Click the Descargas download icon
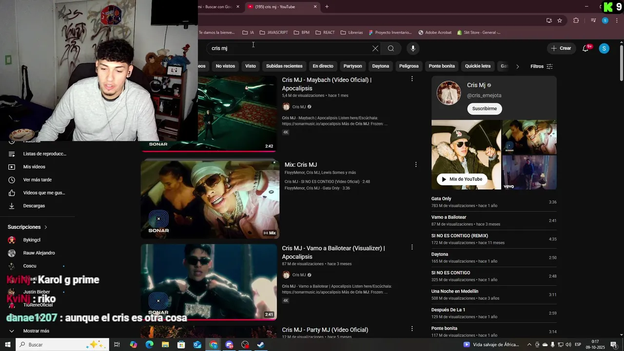 point(12,206)
